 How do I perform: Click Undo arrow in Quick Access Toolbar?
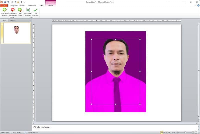(x=8, y=2)
